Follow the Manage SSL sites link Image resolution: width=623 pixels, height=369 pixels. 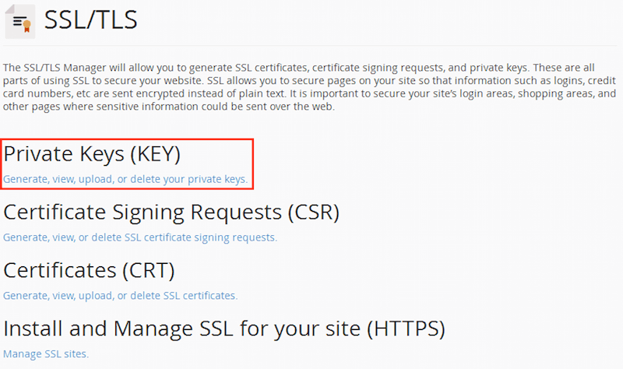[x=46, y=353]
